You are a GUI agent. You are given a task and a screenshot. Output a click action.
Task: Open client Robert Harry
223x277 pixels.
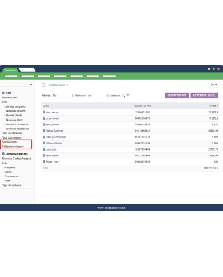pyautogui.click(x=53, y=161)
